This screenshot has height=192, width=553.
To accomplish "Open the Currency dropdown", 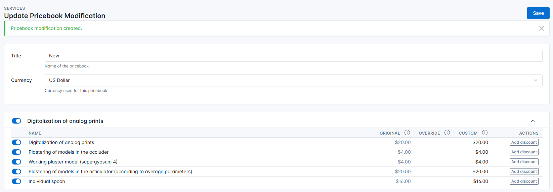I will coord(293,80).
